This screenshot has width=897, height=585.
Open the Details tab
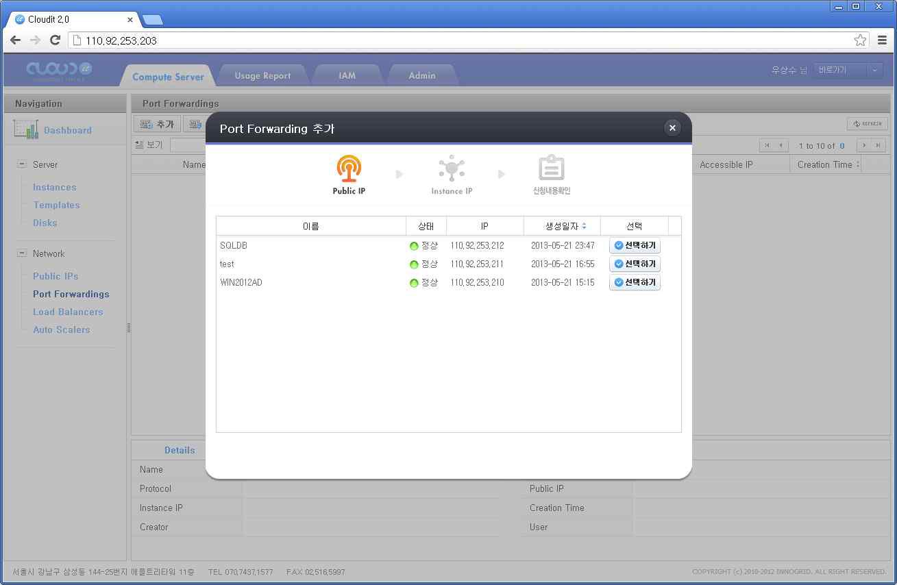click(x=180, y=450)
